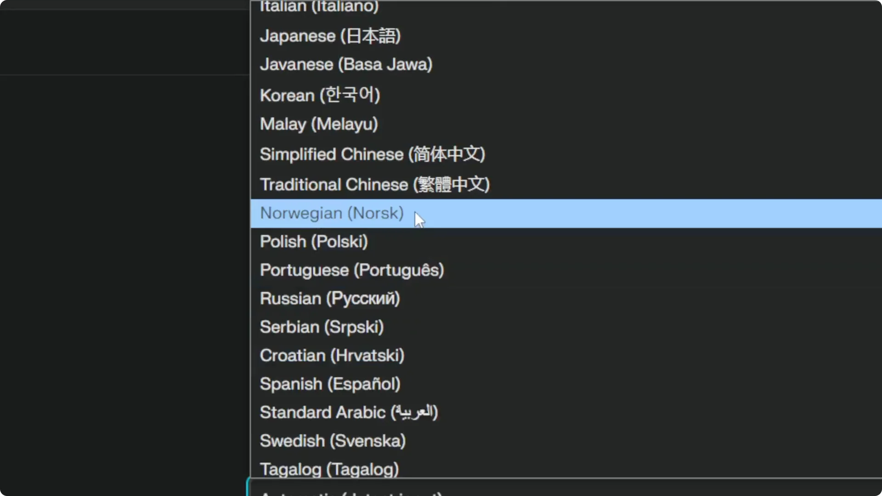
Task: Choose Polish (Polski)
Action: pos(314,241)
